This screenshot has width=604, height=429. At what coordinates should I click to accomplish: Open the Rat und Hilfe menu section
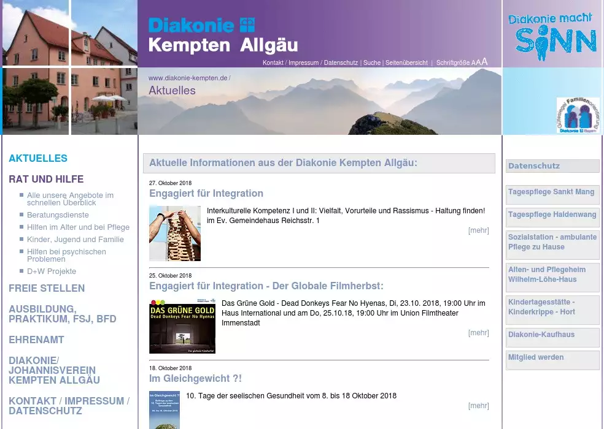[46, 180]
